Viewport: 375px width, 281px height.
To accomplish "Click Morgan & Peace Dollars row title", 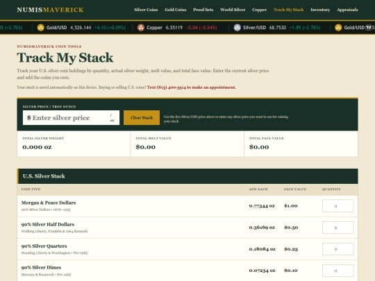I will [49, 203].
